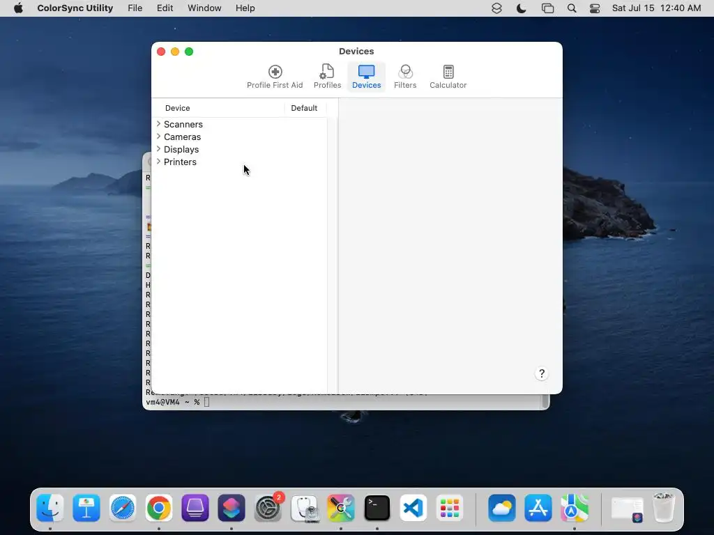
Task: Open Control Center in menu bar
Action: click(595, 8)
